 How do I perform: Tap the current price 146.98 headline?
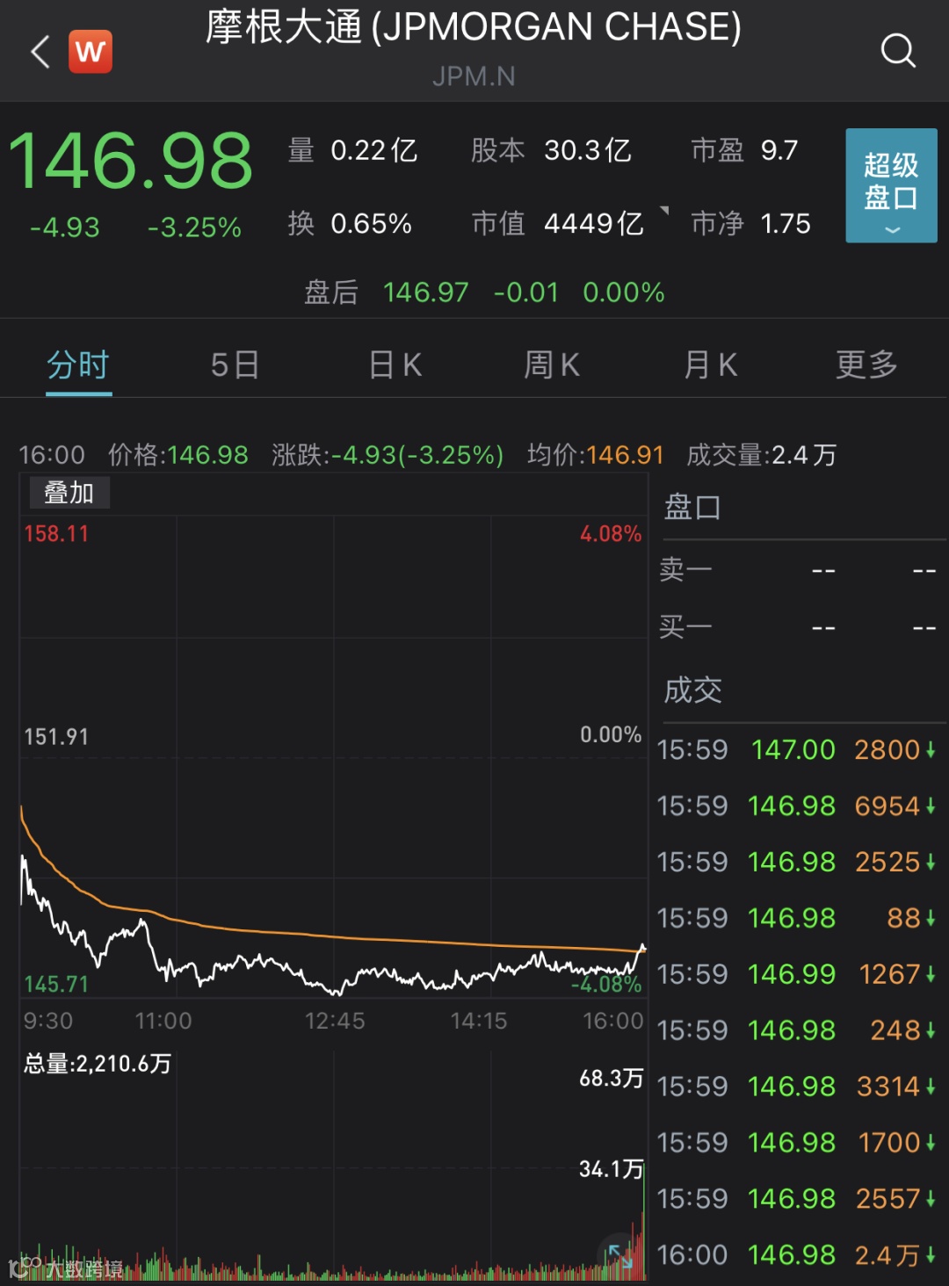click(131, 161)
